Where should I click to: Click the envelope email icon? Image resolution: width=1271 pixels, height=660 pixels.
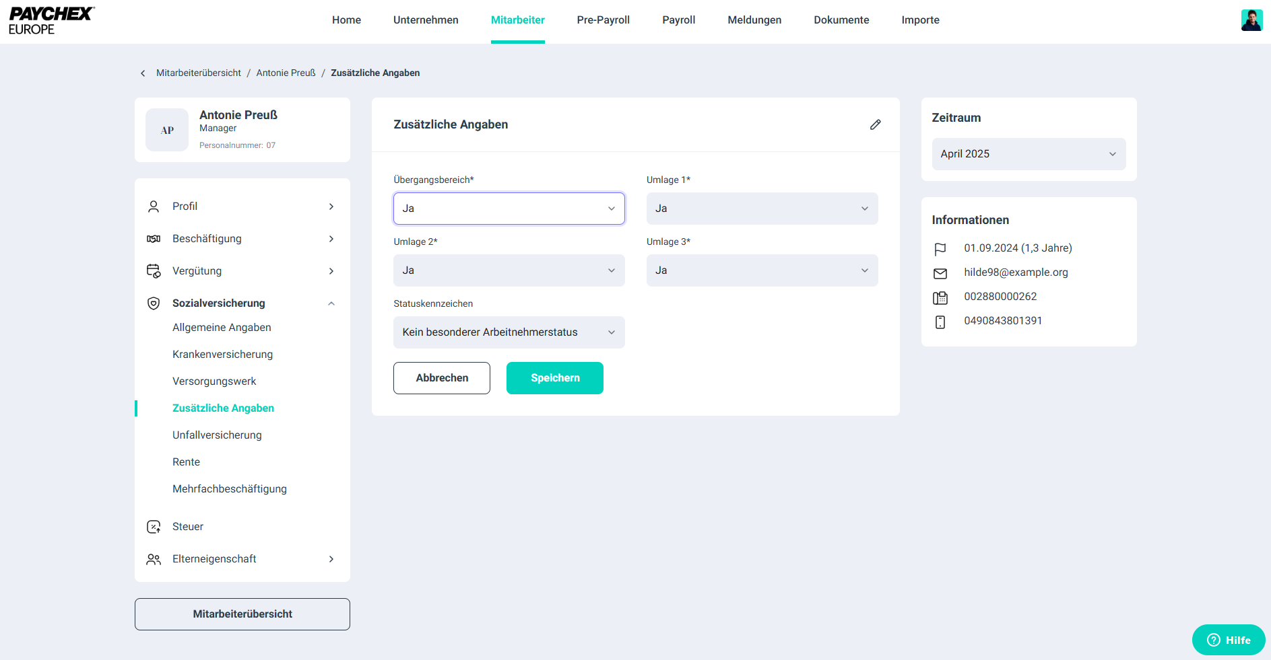point(940,273)
